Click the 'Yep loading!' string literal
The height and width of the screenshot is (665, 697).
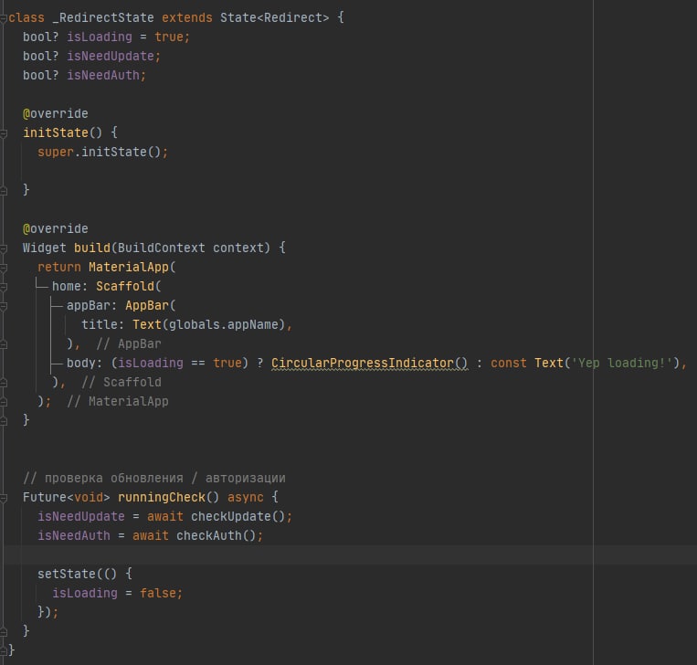coord(621,364)
